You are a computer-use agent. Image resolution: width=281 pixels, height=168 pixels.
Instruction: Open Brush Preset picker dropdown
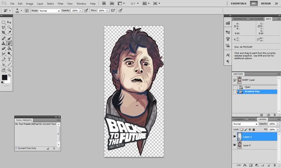(22, 11)
